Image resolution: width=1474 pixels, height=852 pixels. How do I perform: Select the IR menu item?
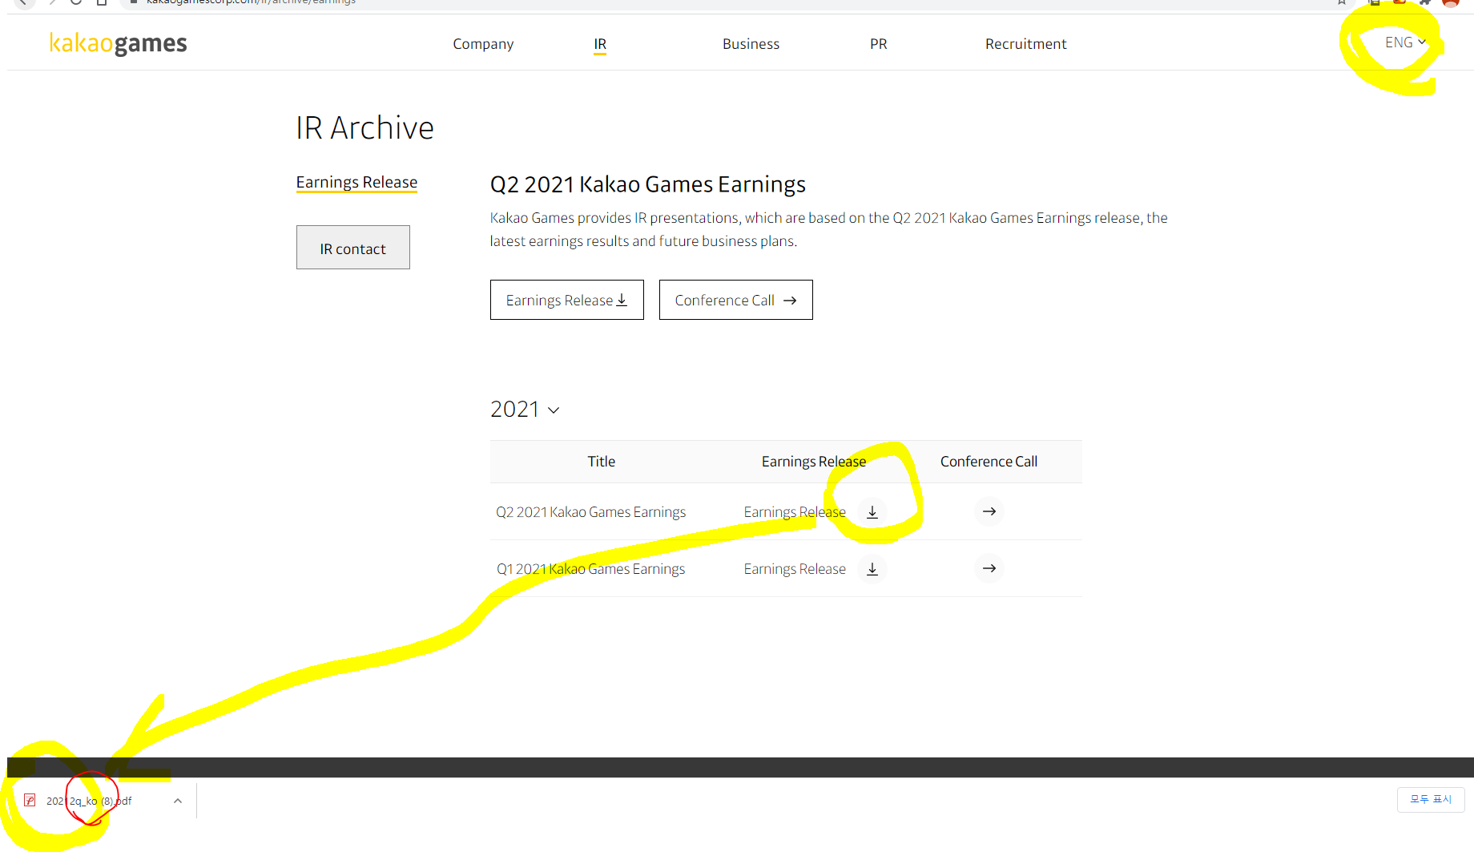(600, 44)
